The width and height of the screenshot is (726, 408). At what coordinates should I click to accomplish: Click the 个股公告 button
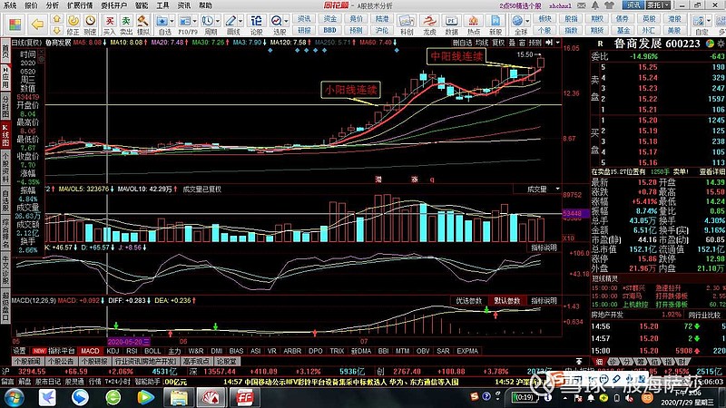[61, 361]
